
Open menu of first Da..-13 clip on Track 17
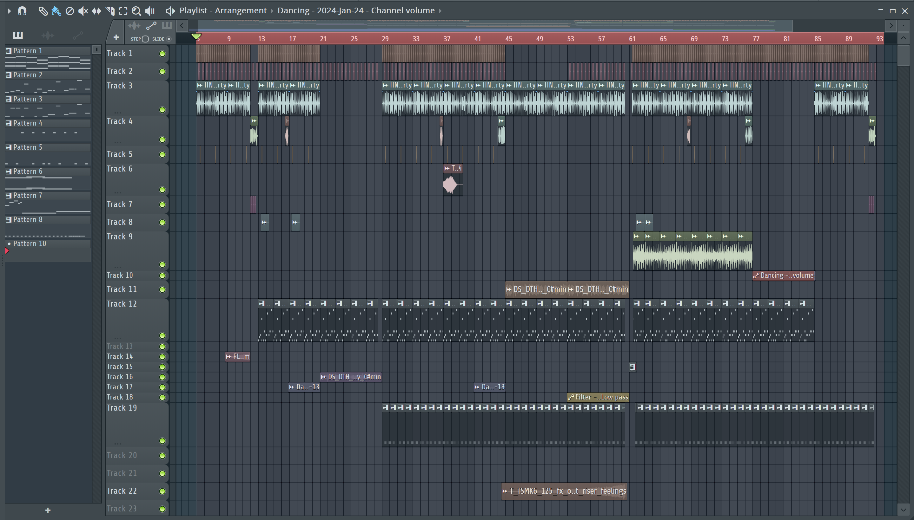pos(292,387)
